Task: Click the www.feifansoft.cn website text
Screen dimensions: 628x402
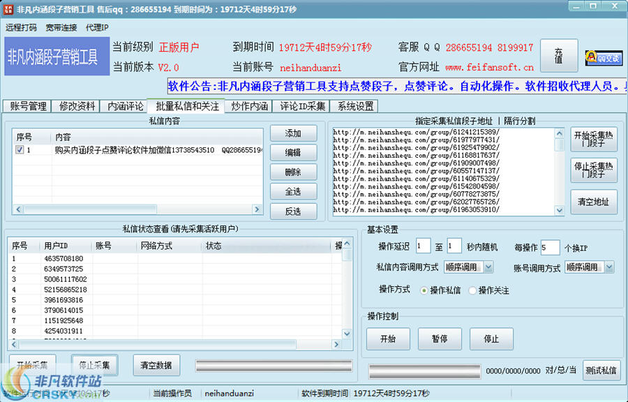Action: pyautogui.click(x=489, y=67)
